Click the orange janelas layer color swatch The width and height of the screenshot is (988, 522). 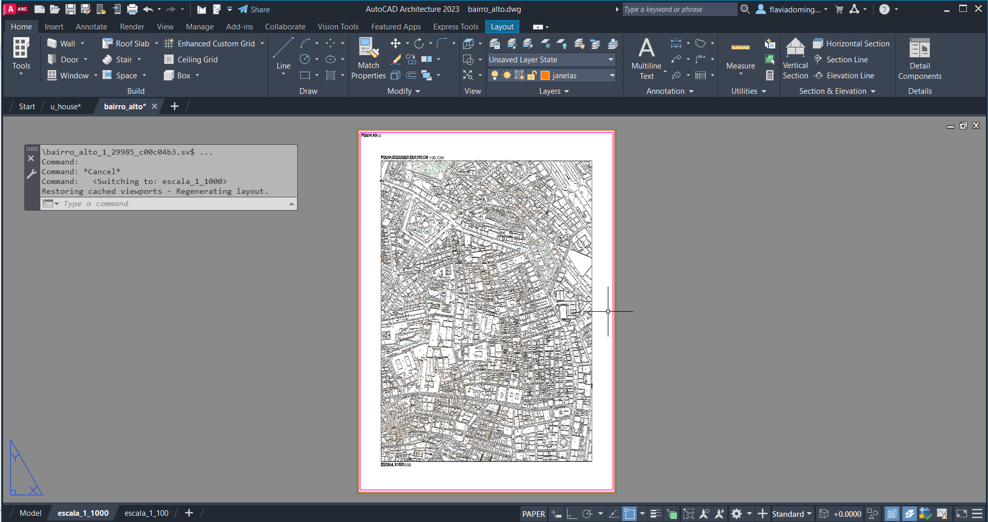[545, 76]
